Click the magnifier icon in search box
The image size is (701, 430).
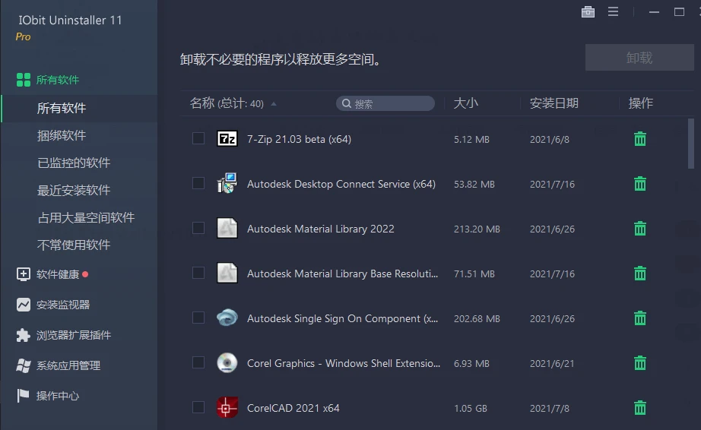[347, 103]
